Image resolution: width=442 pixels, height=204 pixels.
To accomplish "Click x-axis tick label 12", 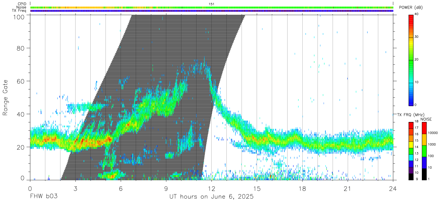I will [x=211, y=189].
